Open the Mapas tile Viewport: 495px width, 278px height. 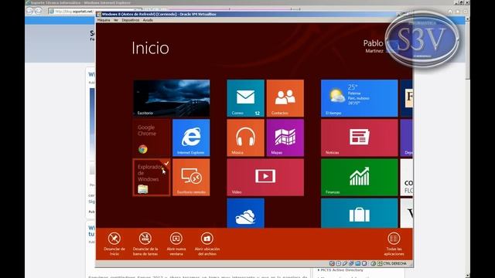[285, 137]
